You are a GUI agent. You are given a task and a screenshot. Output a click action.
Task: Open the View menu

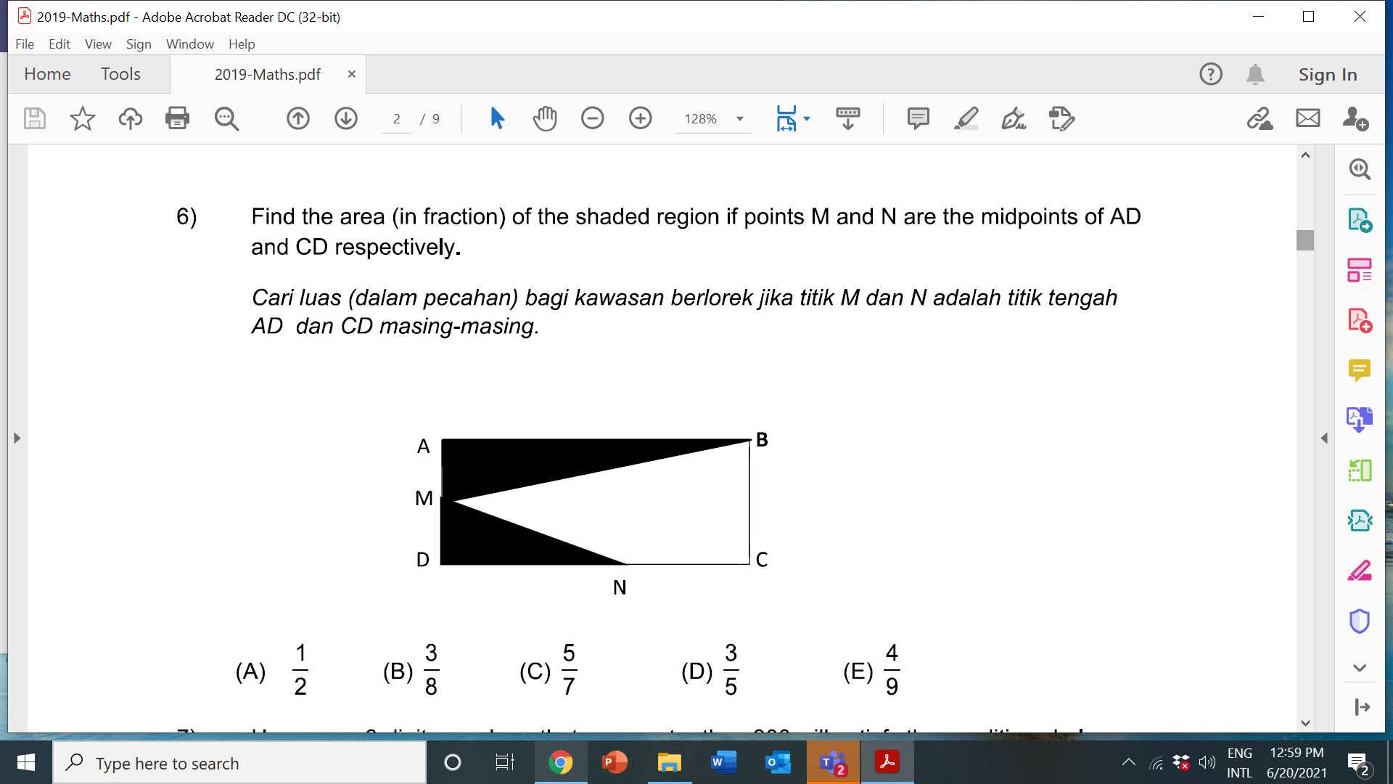(x=98, y=44)
